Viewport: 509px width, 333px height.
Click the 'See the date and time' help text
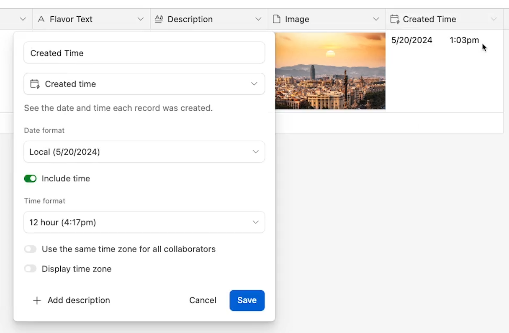pyautogui.click(x=118, y=108)
